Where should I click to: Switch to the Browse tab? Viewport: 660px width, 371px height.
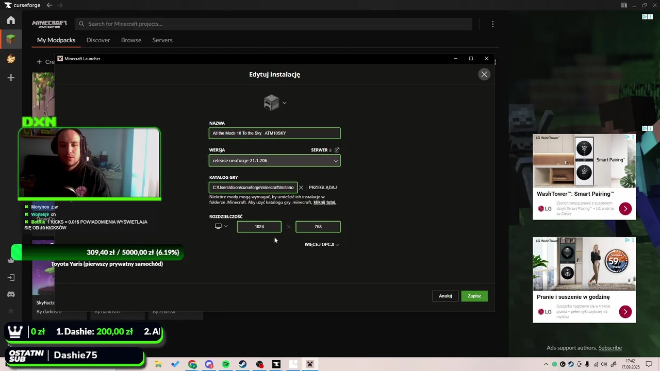point(131,40)
